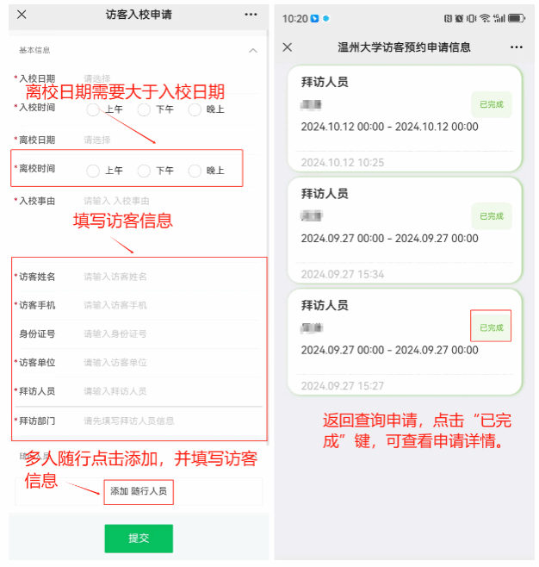Close the 访客入校申请 page with X
539x567 pixels.
pos(22,15)
